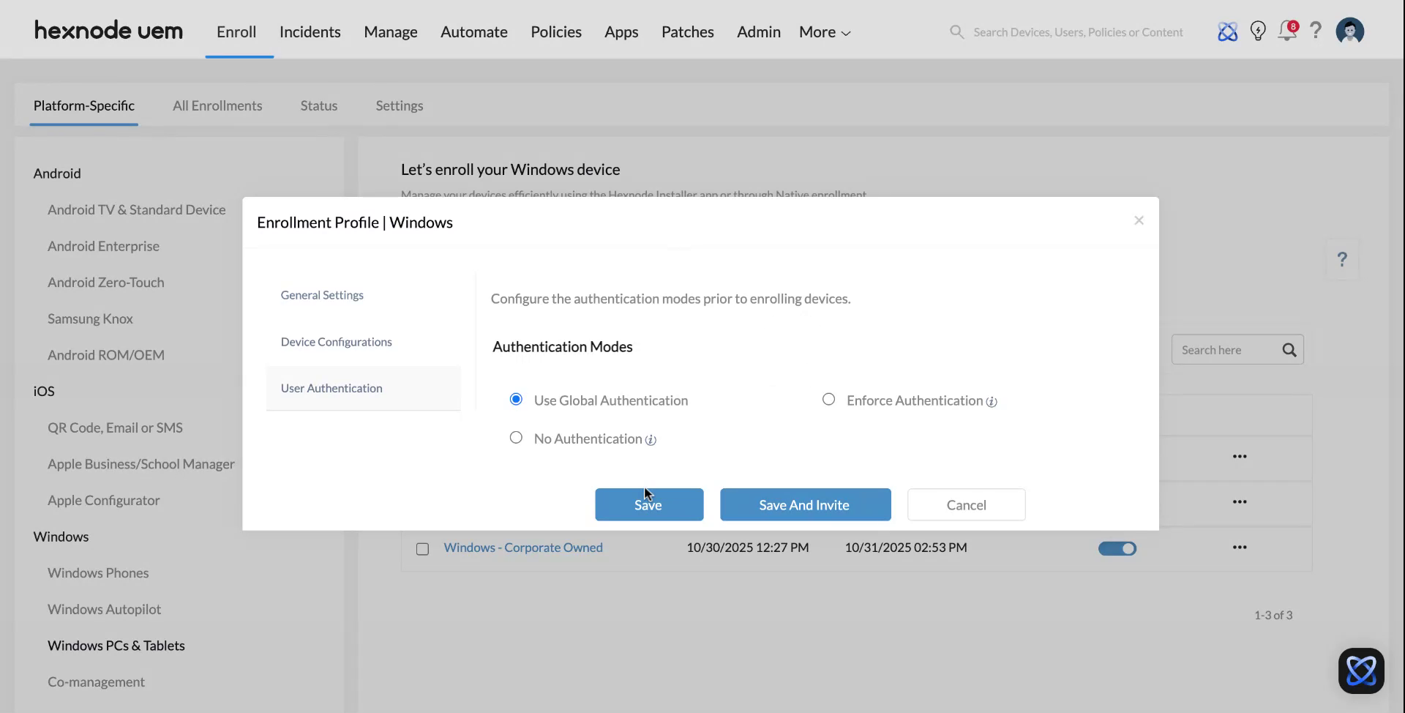Click the ellipsis menu beside Windows - Corporate Owned

1240,547
